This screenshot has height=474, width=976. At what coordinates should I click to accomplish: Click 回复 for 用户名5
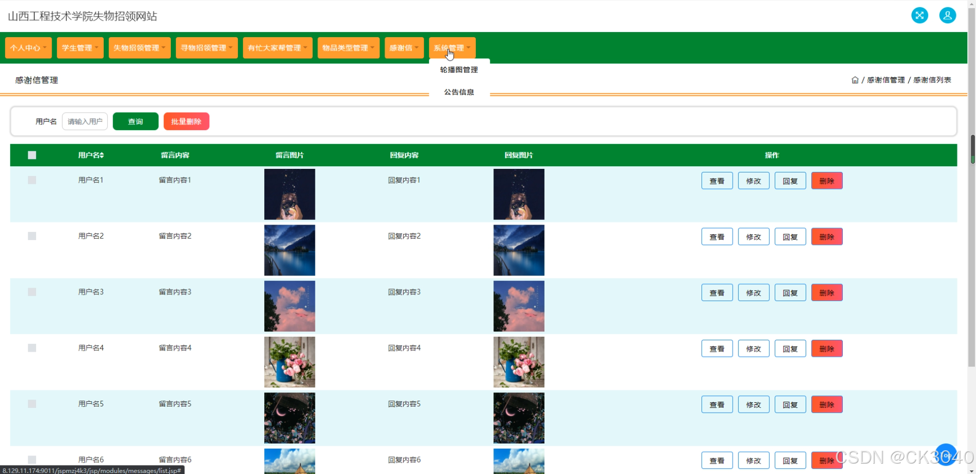[x=790, y=404]
